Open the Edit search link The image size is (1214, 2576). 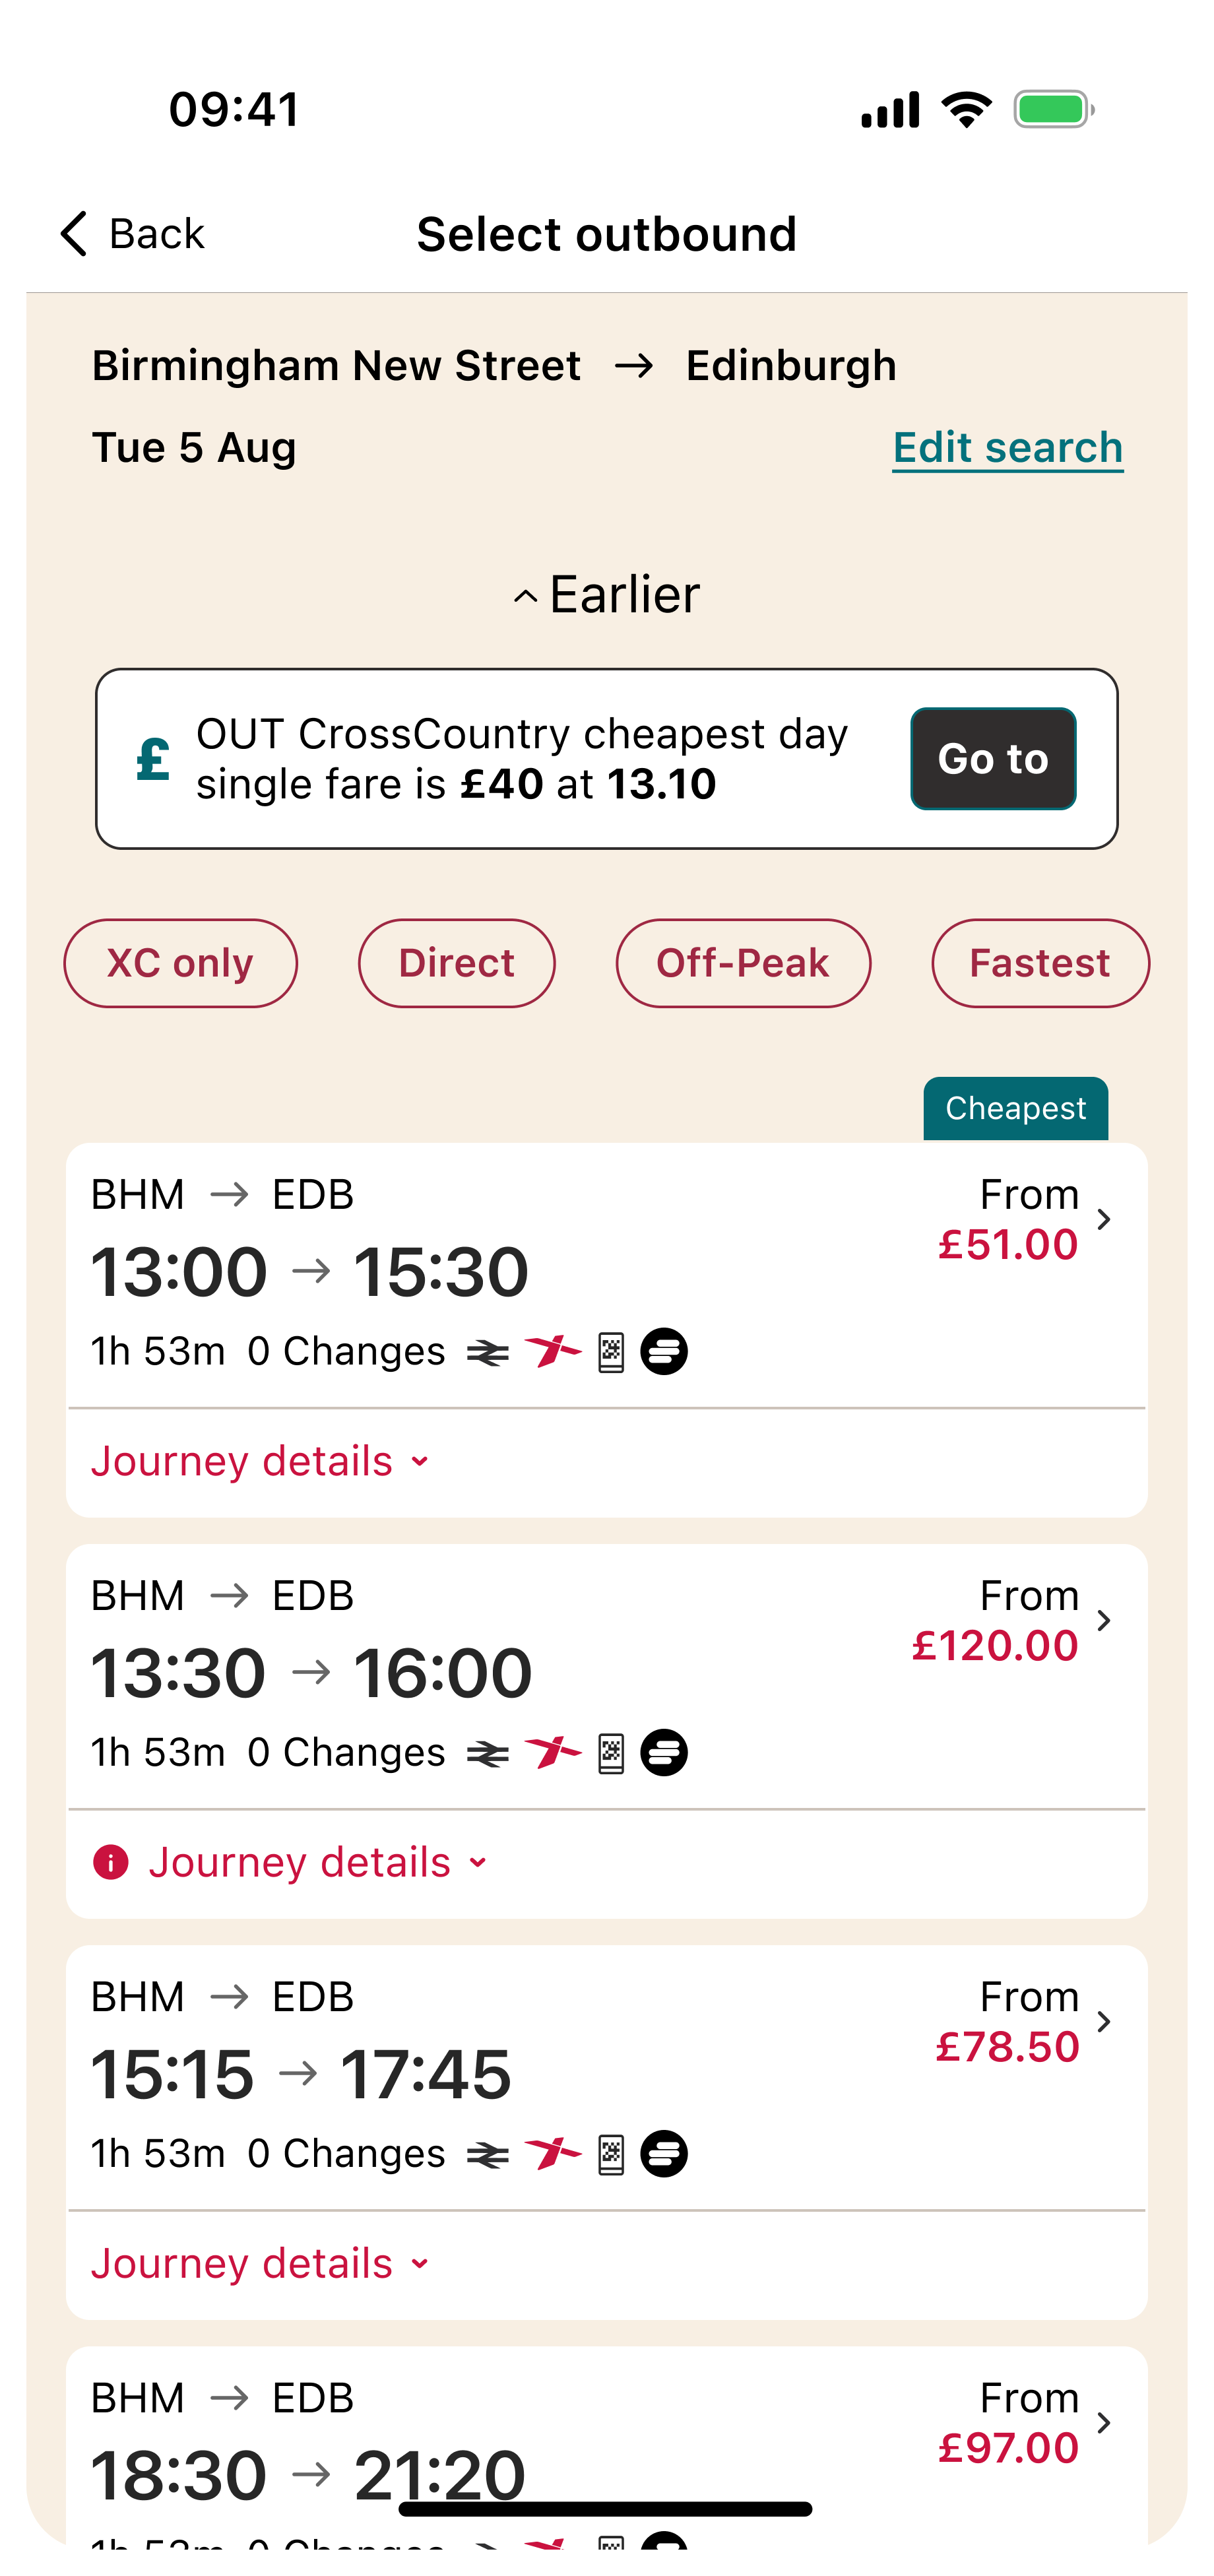click(1007, 447)
